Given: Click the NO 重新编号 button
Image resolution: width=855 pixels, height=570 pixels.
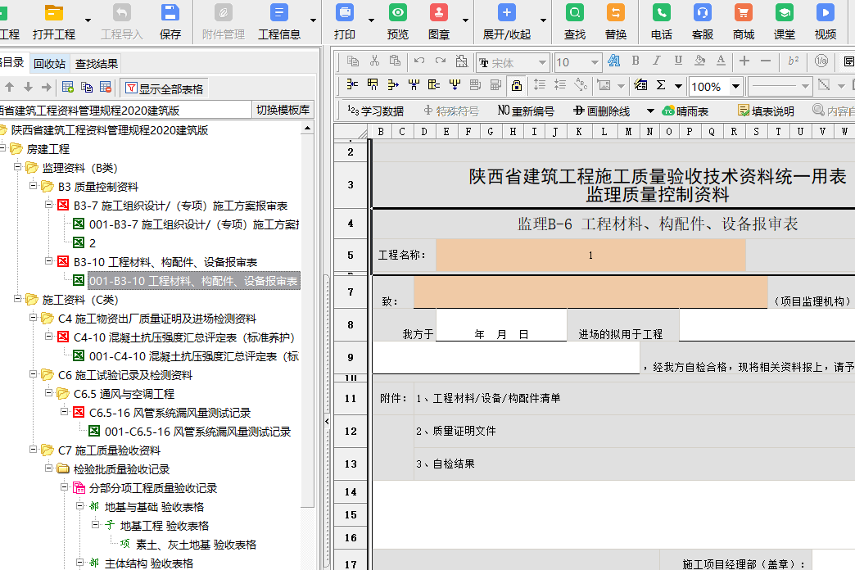Looking at the screenshot, I should click(526, 111).
